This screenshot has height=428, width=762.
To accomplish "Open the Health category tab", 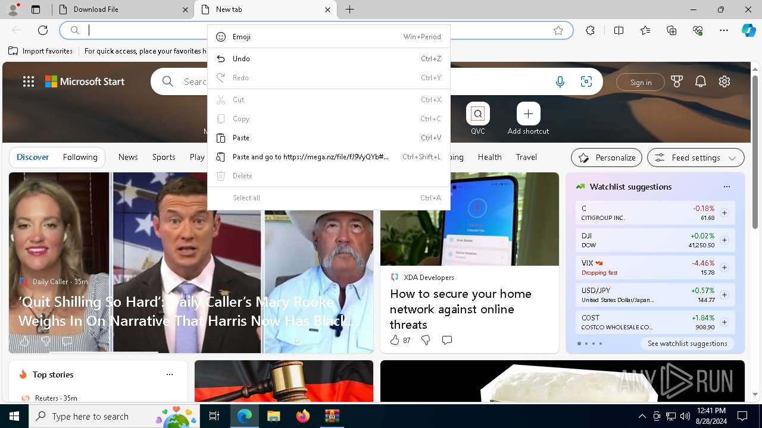I will pyautogui.click(x=489, y=157).
